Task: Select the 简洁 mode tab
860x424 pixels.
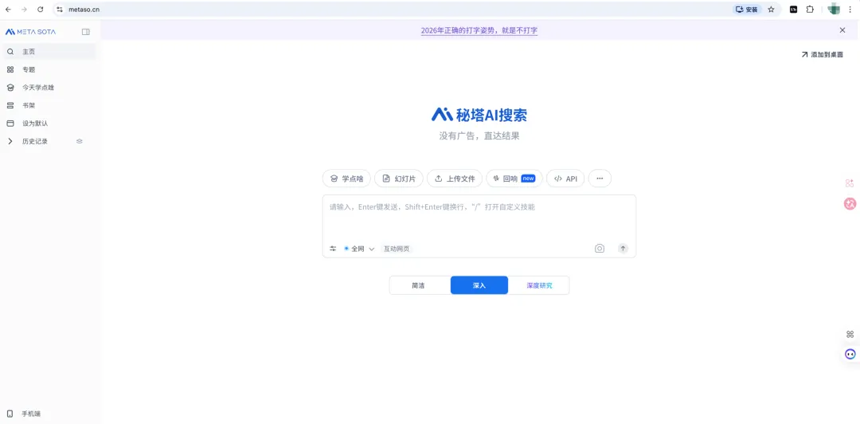Action: coord(419,285)
